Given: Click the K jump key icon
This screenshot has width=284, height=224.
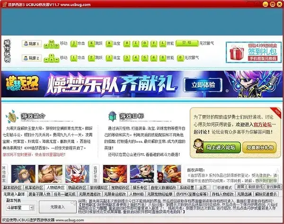Looking at the screenshot, I should pos(91,43).
